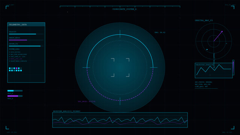Click the purple log entry in system logs
The height and width of the screenshot is (135, 240).
[x=16, y=59]
